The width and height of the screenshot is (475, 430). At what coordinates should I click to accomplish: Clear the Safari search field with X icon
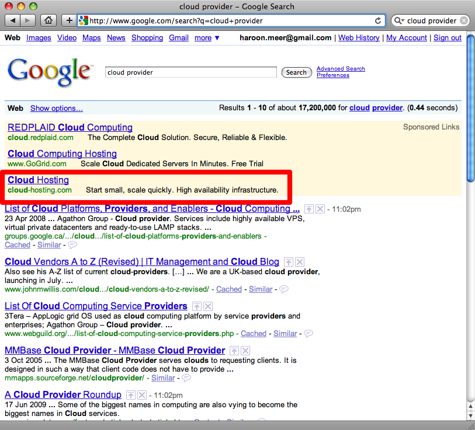pos(463,20)
